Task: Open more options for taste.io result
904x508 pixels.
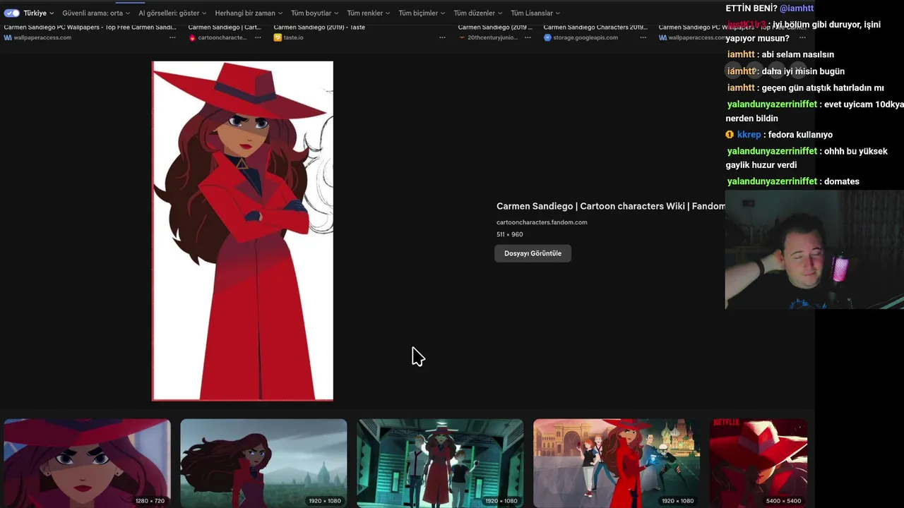Action: (442, 37)
